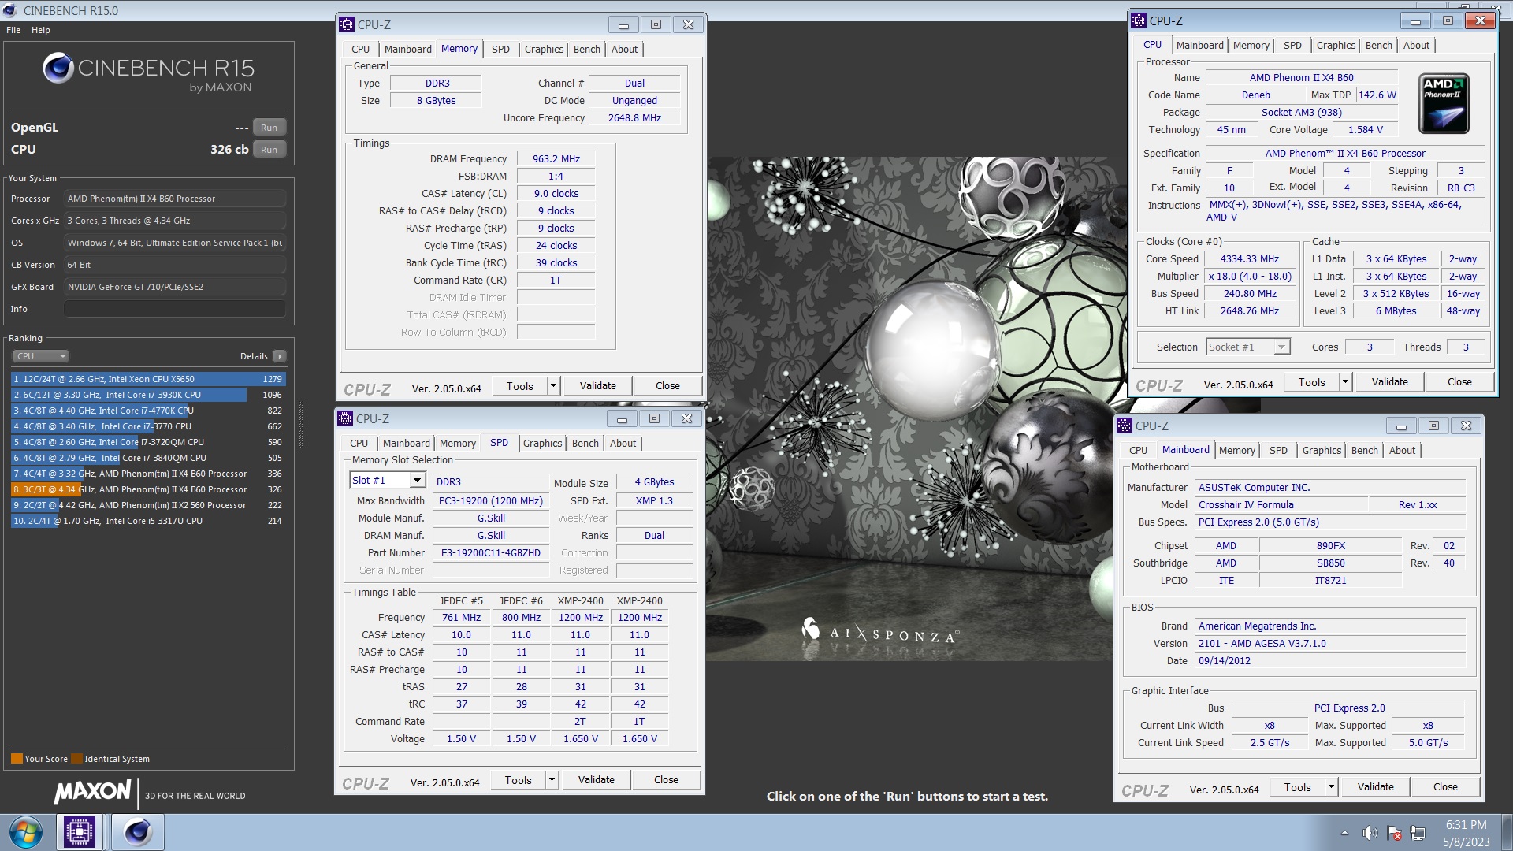Click the Cinebench taskbar icon
Image resolution: width=1513 pixels, height=851 pixels.
pyautogui.click(x=137, y=832)
